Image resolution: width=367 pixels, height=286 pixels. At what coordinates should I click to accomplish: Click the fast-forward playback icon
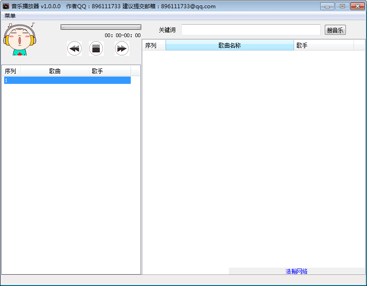pyautogui.click(x=122, y=48)
